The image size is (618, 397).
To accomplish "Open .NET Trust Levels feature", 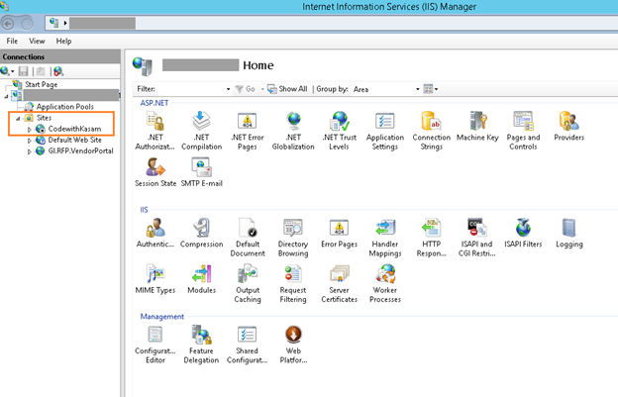I will [x=339, y=131].
